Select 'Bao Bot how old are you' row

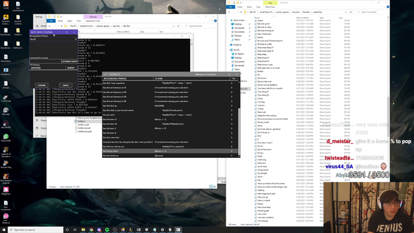(170, 147)
